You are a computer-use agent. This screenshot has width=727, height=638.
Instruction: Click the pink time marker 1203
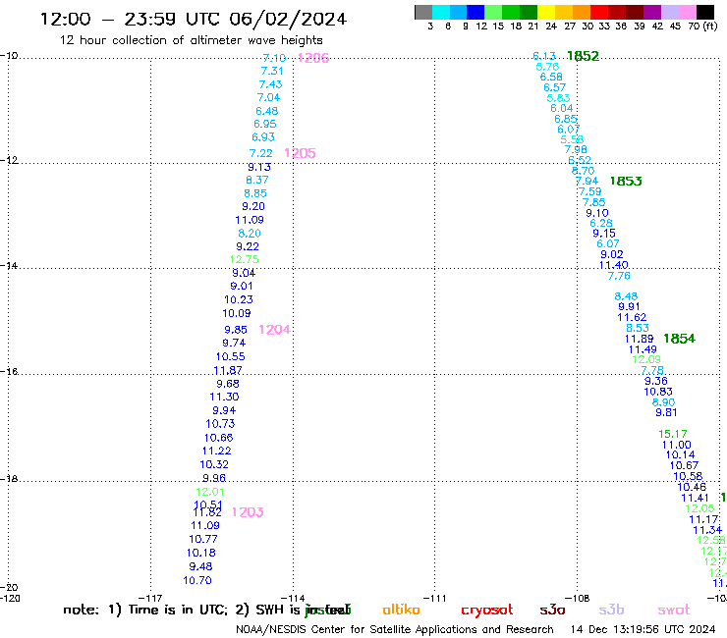pos(248,512)
